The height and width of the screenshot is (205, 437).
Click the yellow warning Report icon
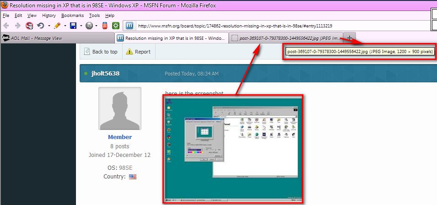click(129, 52)
